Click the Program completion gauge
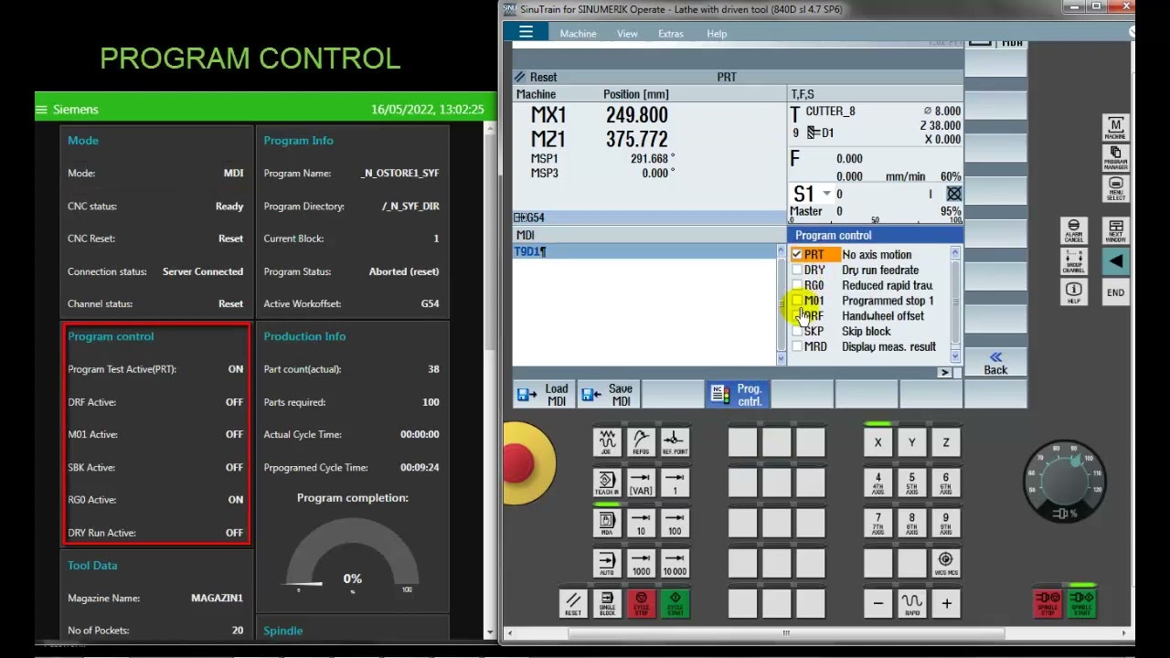This screenshot has width=1170, height=658. tap(352, 557)
